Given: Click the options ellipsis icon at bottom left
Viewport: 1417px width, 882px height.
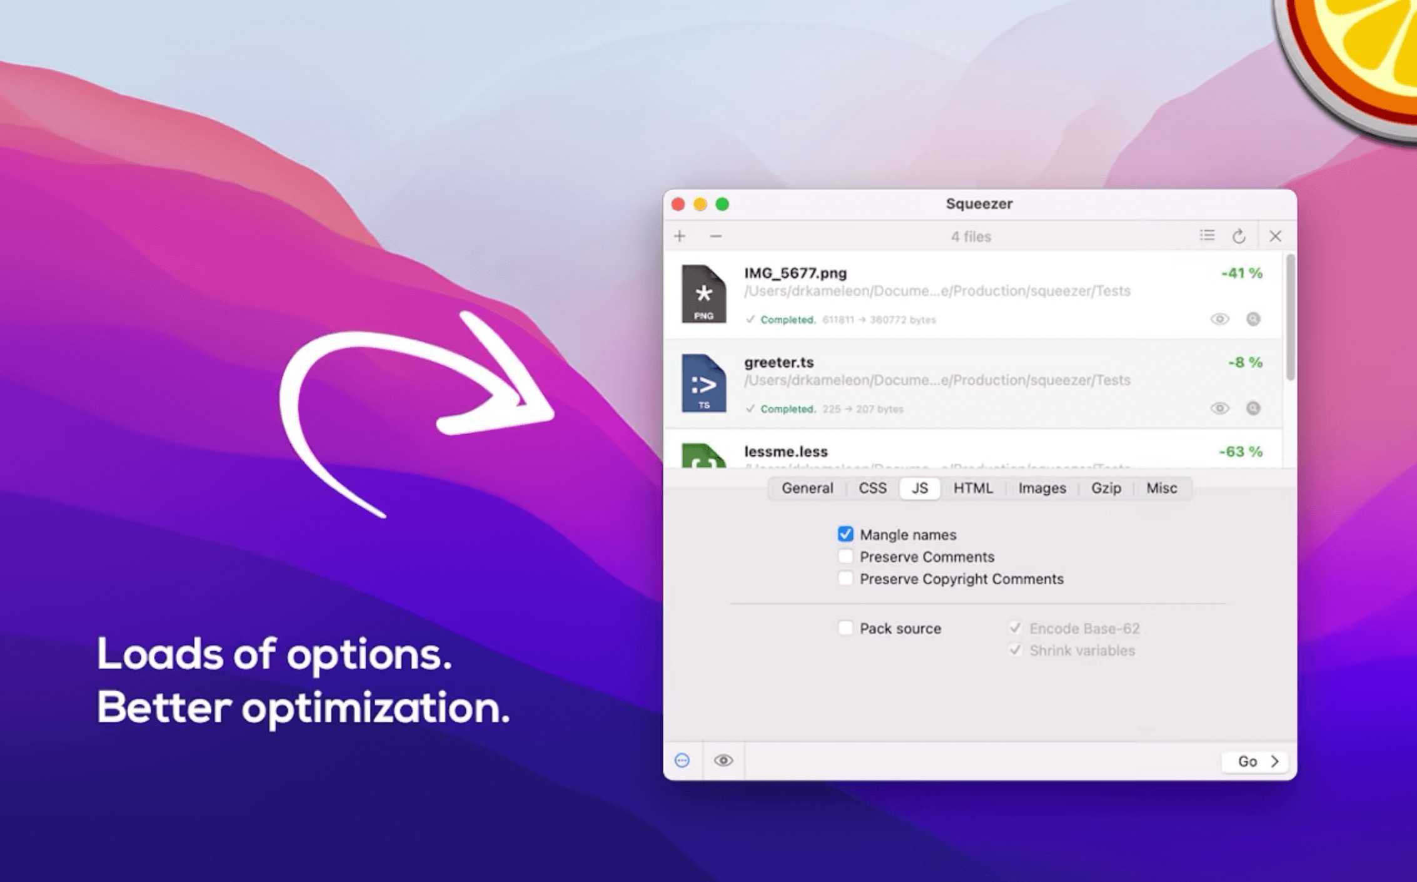Looking at the screenshot, I should click(682, 761).
